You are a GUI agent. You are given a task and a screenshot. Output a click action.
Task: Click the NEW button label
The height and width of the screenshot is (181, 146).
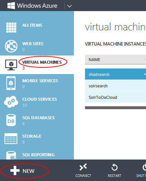[x=28, y=171]
